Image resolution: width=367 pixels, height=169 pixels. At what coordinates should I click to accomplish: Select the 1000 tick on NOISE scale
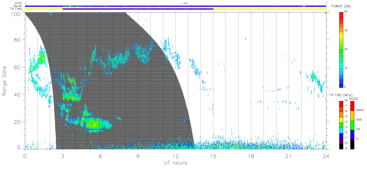359,120
